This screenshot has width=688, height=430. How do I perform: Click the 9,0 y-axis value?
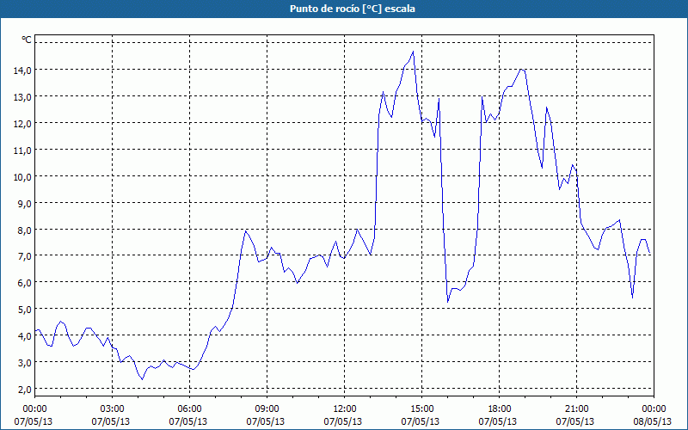click(x=24, y=204)
